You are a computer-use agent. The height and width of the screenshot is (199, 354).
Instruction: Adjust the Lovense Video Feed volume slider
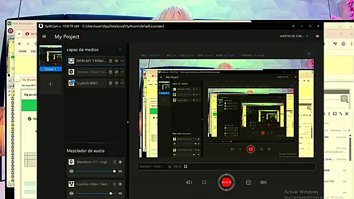[96, 193]
